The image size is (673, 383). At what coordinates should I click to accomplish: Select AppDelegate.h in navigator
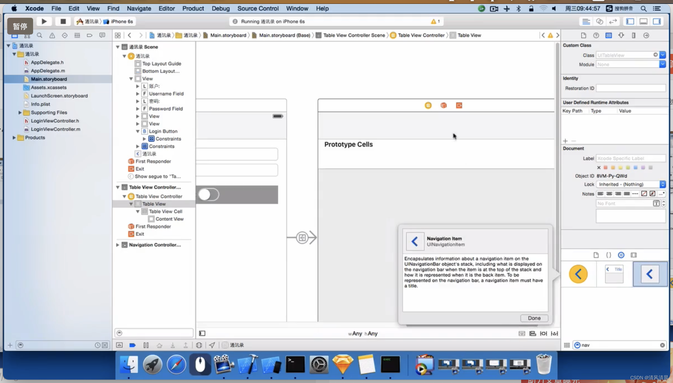click(47, 63)
